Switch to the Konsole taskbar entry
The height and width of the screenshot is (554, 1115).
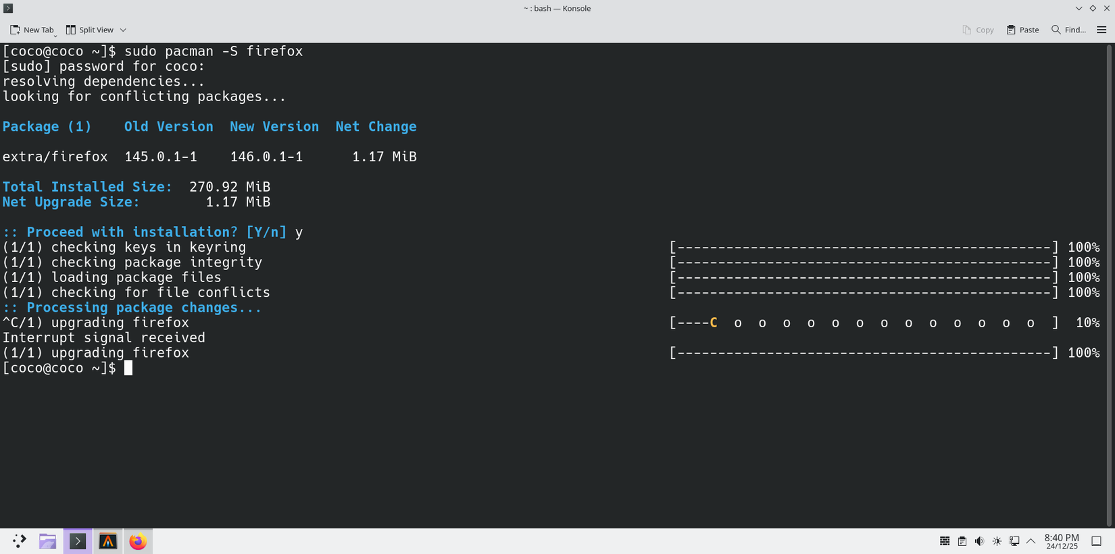coord(78,541)
